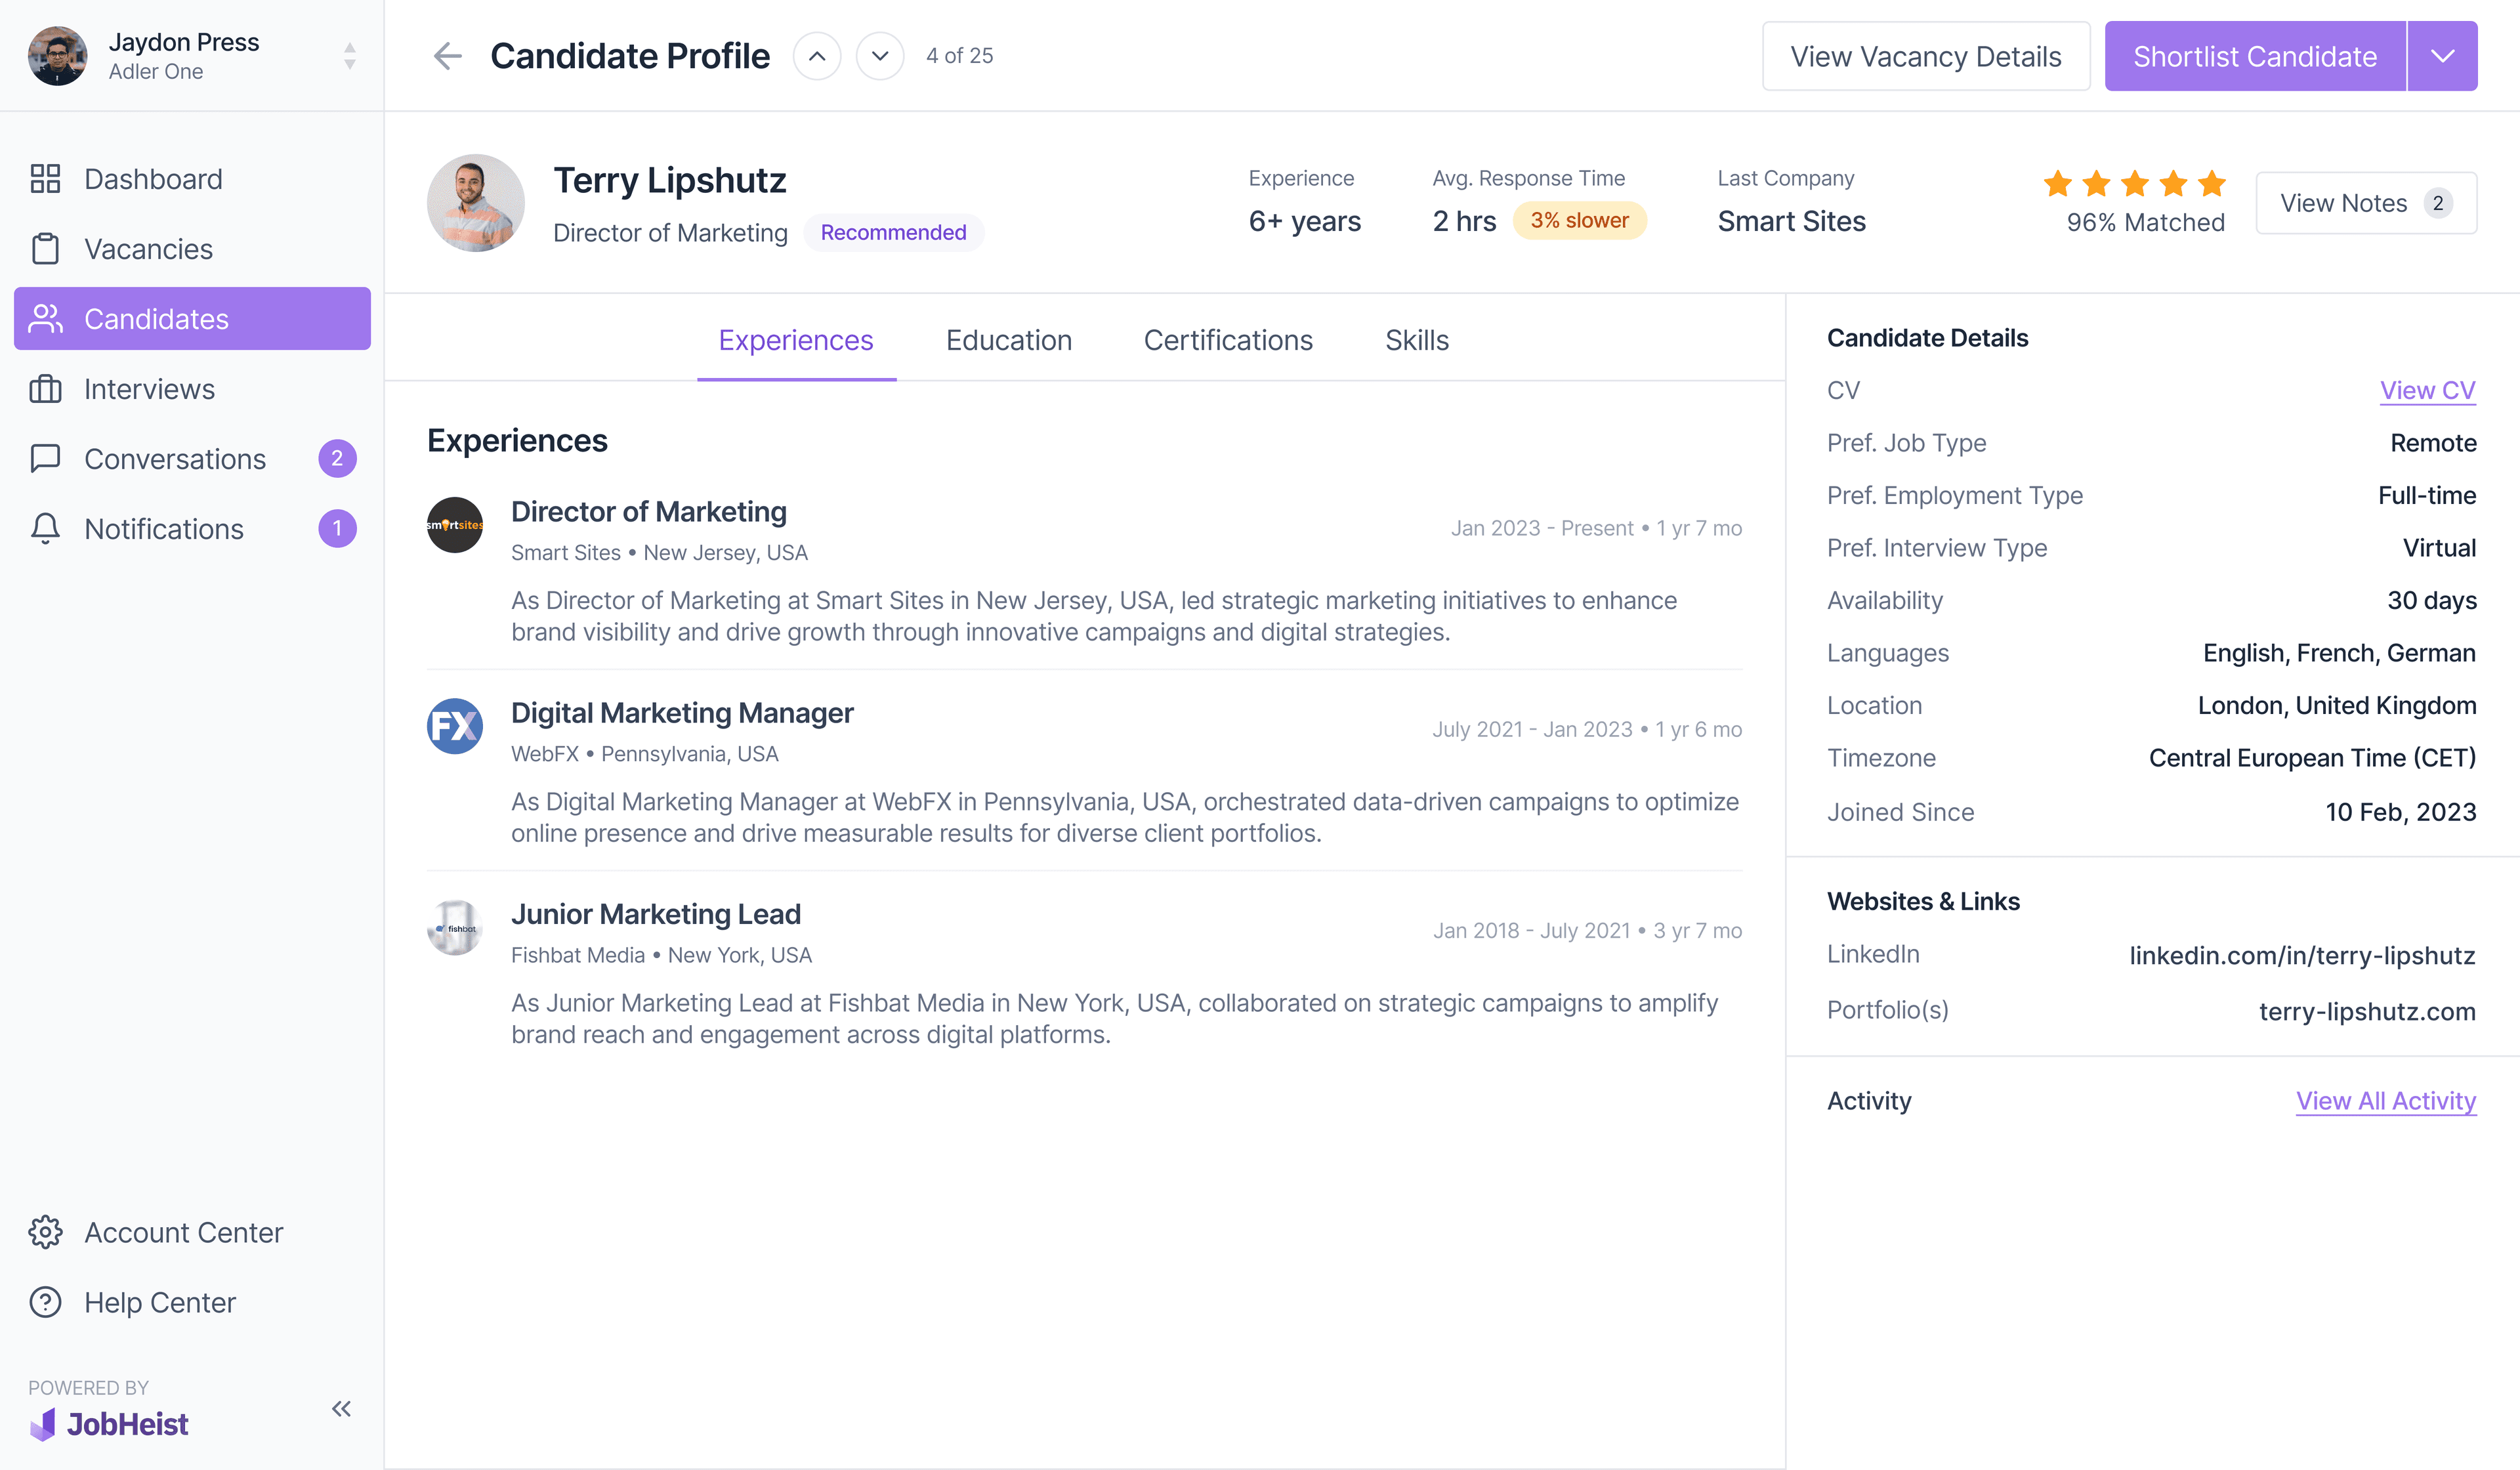
Task: Click the Conversations chat bubble icon
Action: (x=45, y=459)
